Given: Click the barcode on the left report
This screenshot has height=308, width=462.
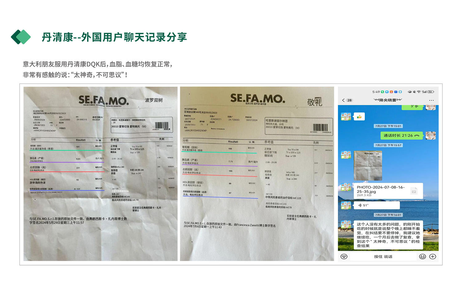Looking at the screenshot, I should click(x=162, y=125).
